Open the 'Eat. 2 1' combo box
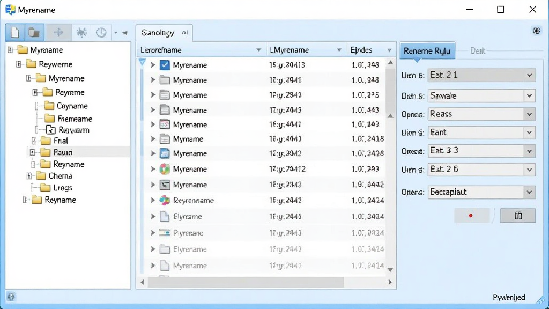Image resolution: width=549 pixels, height=309 pixels. click(x=481, y=75)
